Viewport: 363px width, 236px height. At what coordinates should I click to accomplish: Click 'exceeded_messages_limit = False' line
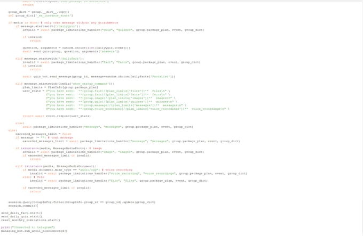pos(43,134)
